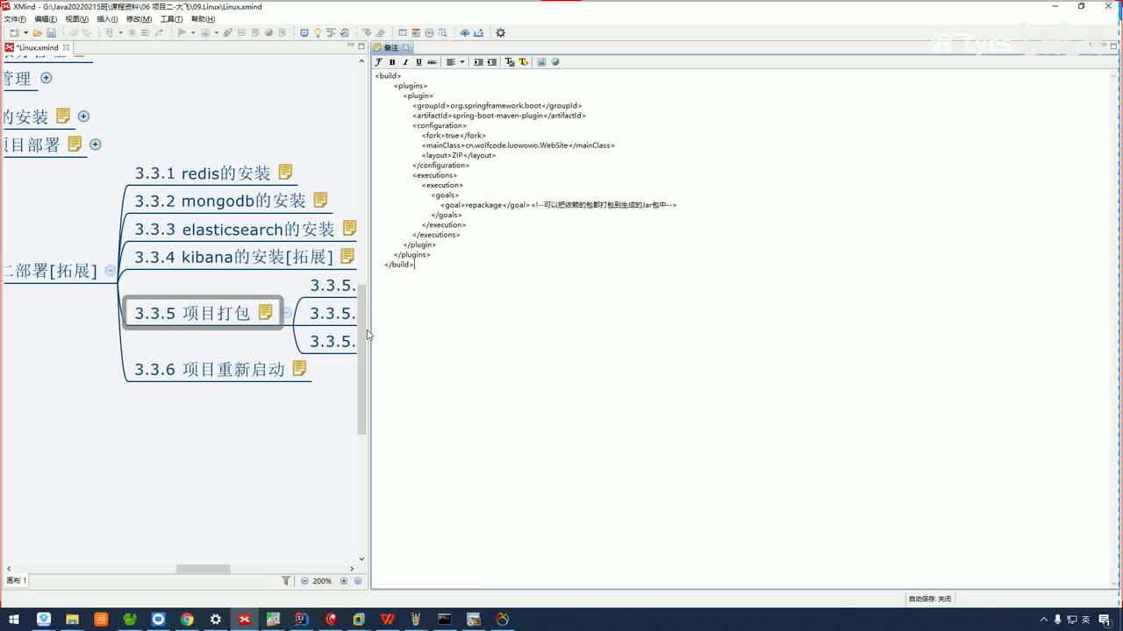Click the open file folder toolbar icon
Screen dimensions: 1123x631
tap(38, 33)
